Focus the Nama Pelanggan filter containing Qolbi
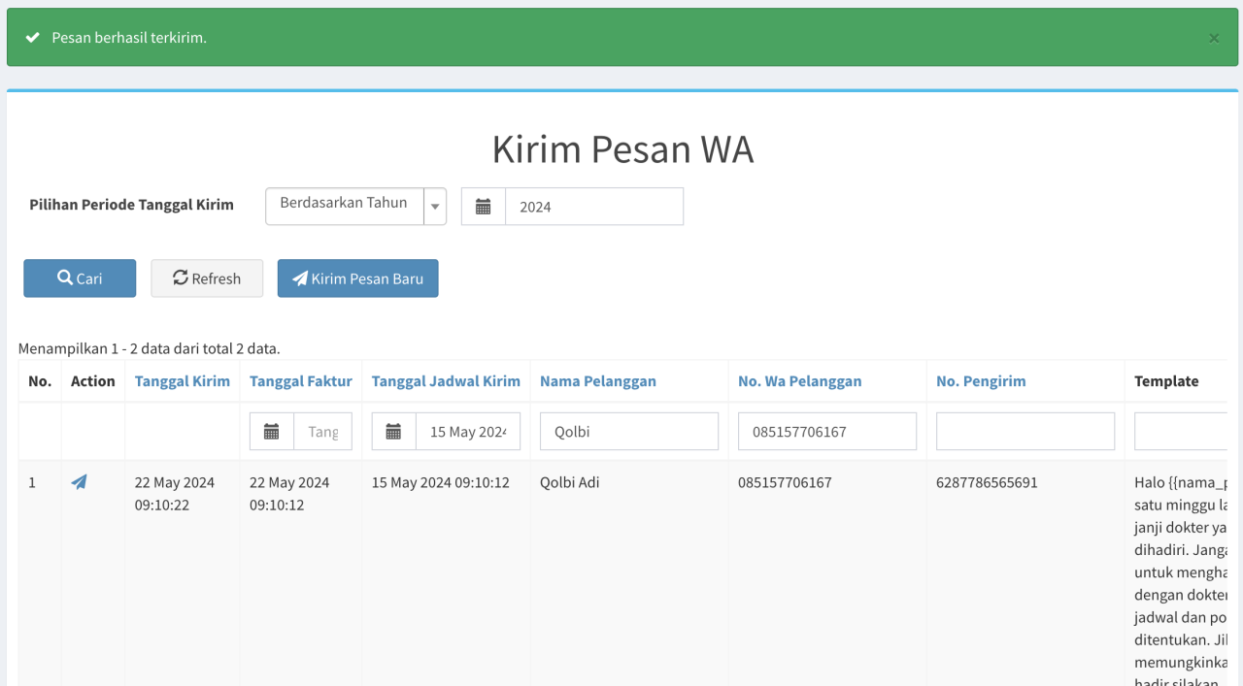The width and height of the screenshot is (1243, 686). [x=629, y=432]
